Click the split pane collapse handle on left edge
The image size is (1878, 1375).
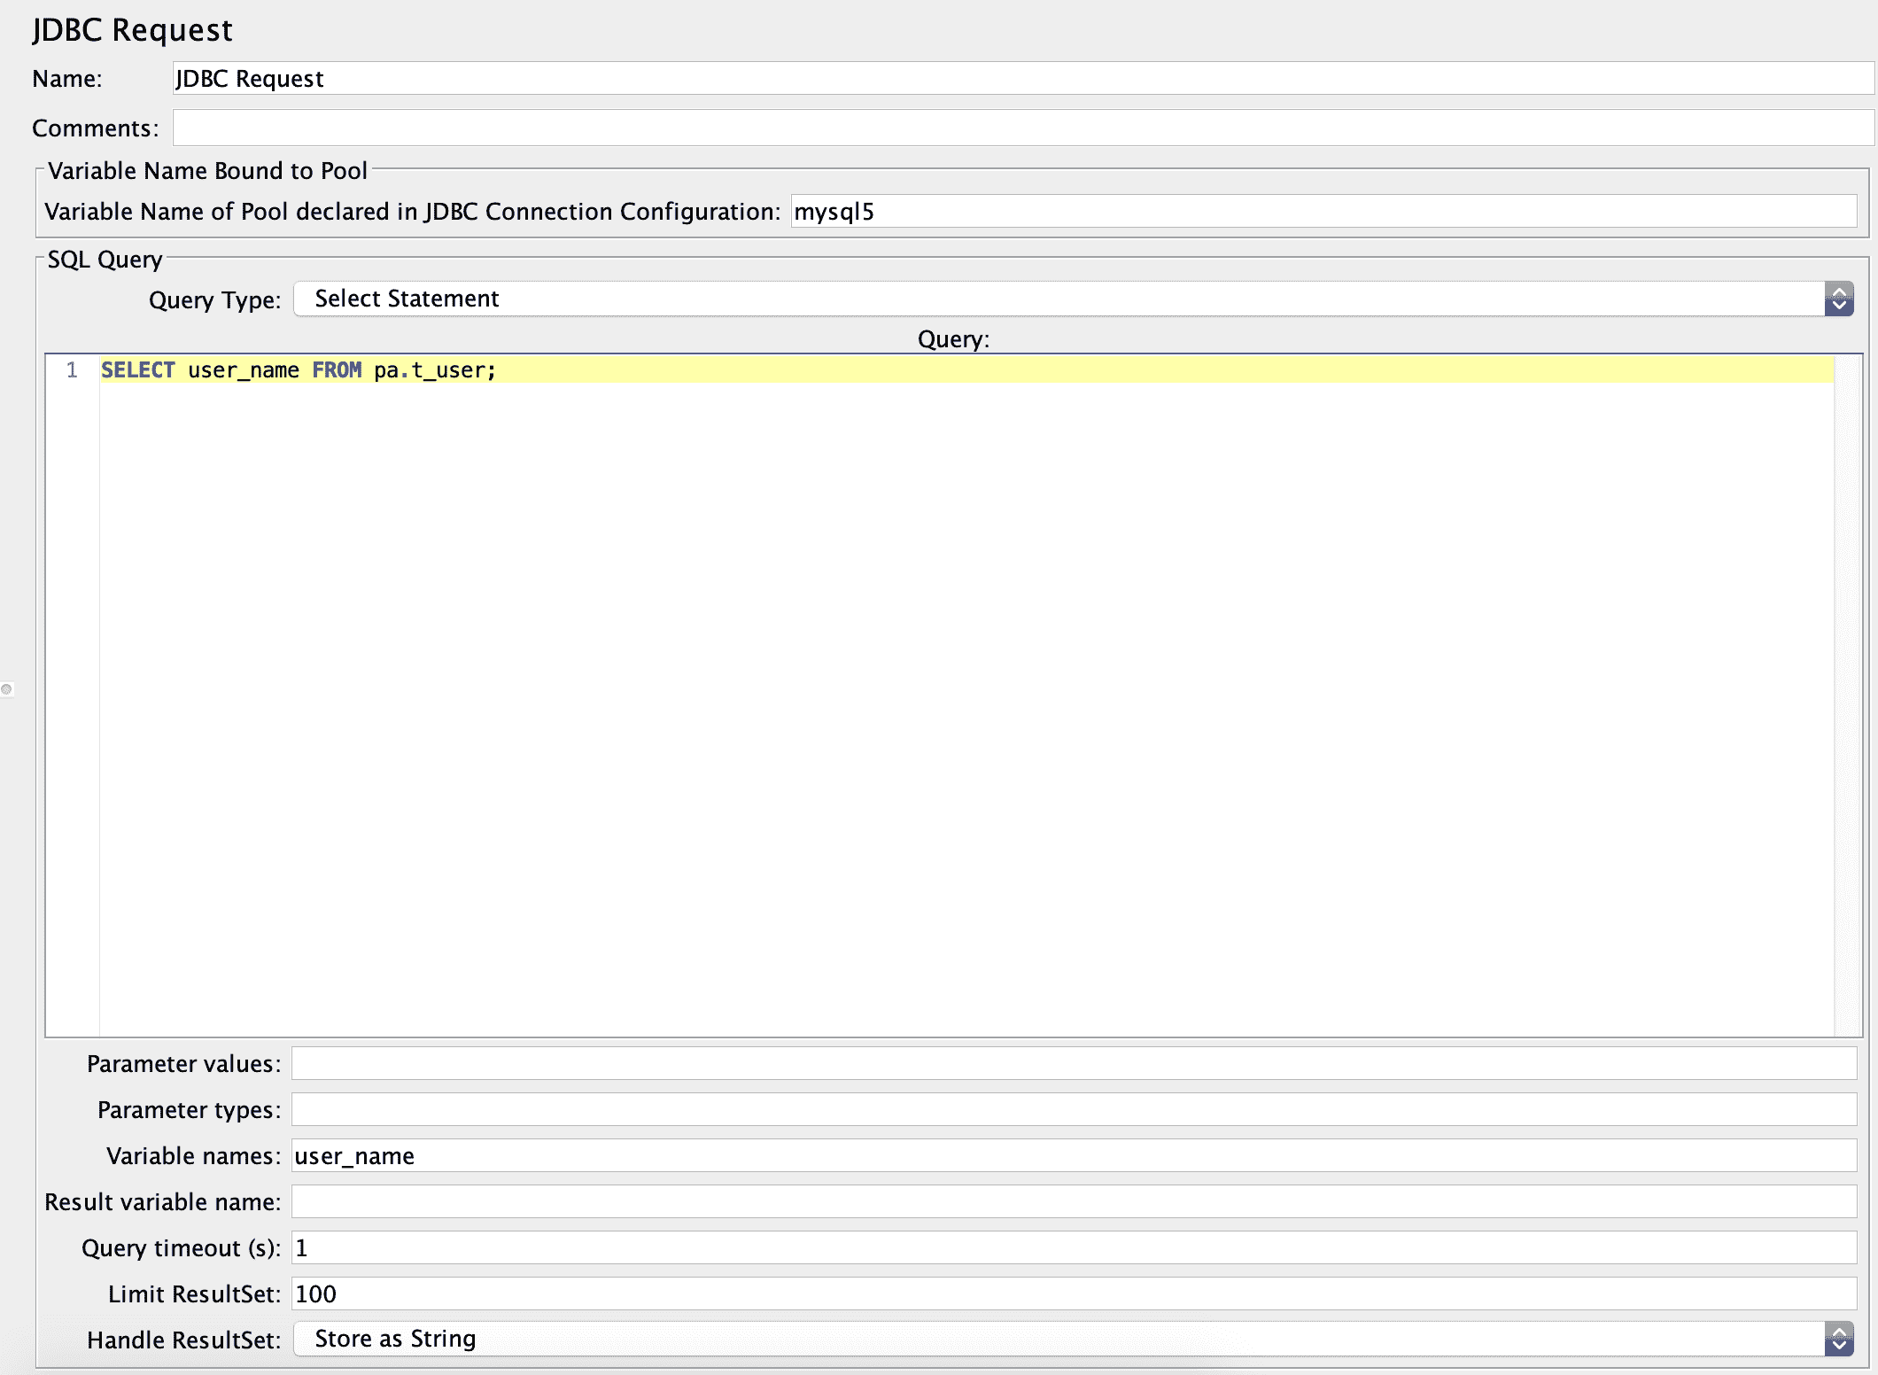point(6,689)
